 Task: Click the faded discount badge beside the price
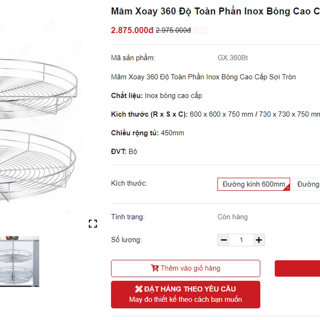[x=201, y=30]
